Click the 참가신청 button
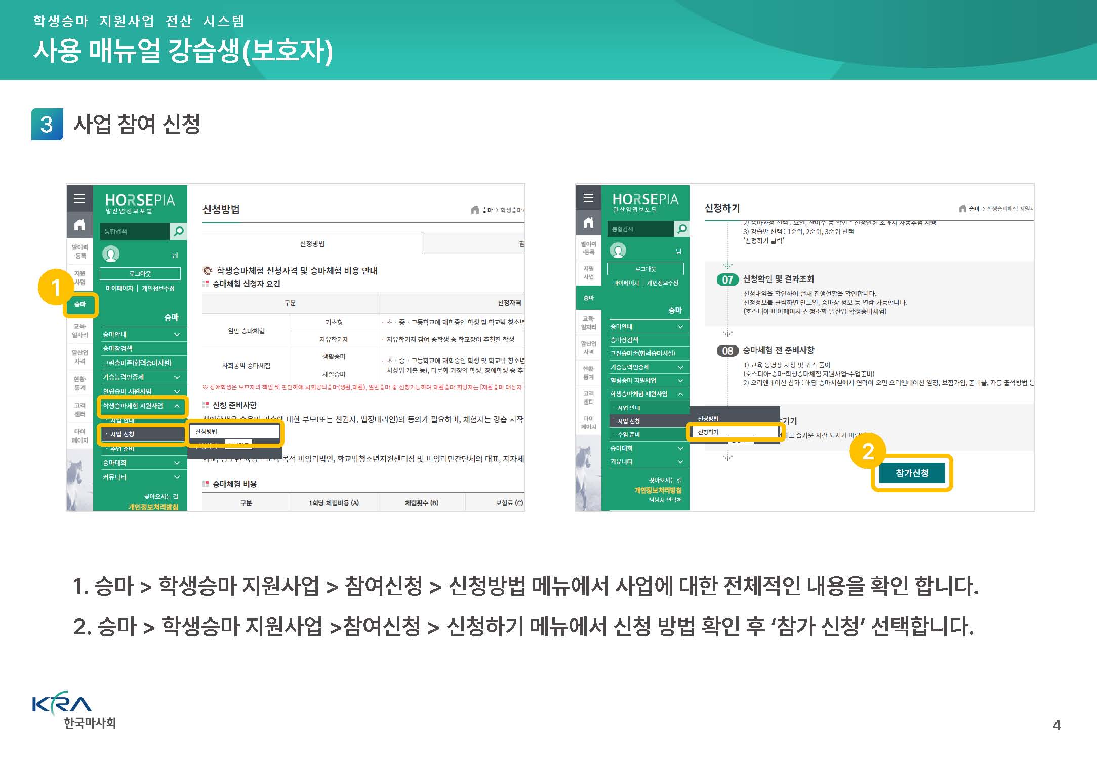This screenshot has height=760, width=1097. [x=912, y=473]
